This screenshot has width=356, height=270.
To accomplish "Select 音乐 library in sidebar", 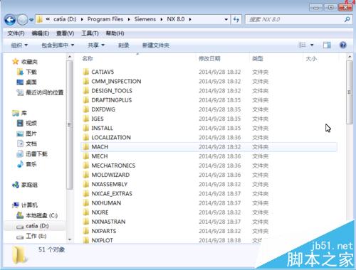I will [27, 164].
